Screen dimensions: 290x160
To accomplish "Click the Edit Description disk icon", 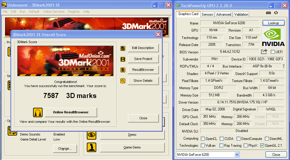I will (123, 48).
